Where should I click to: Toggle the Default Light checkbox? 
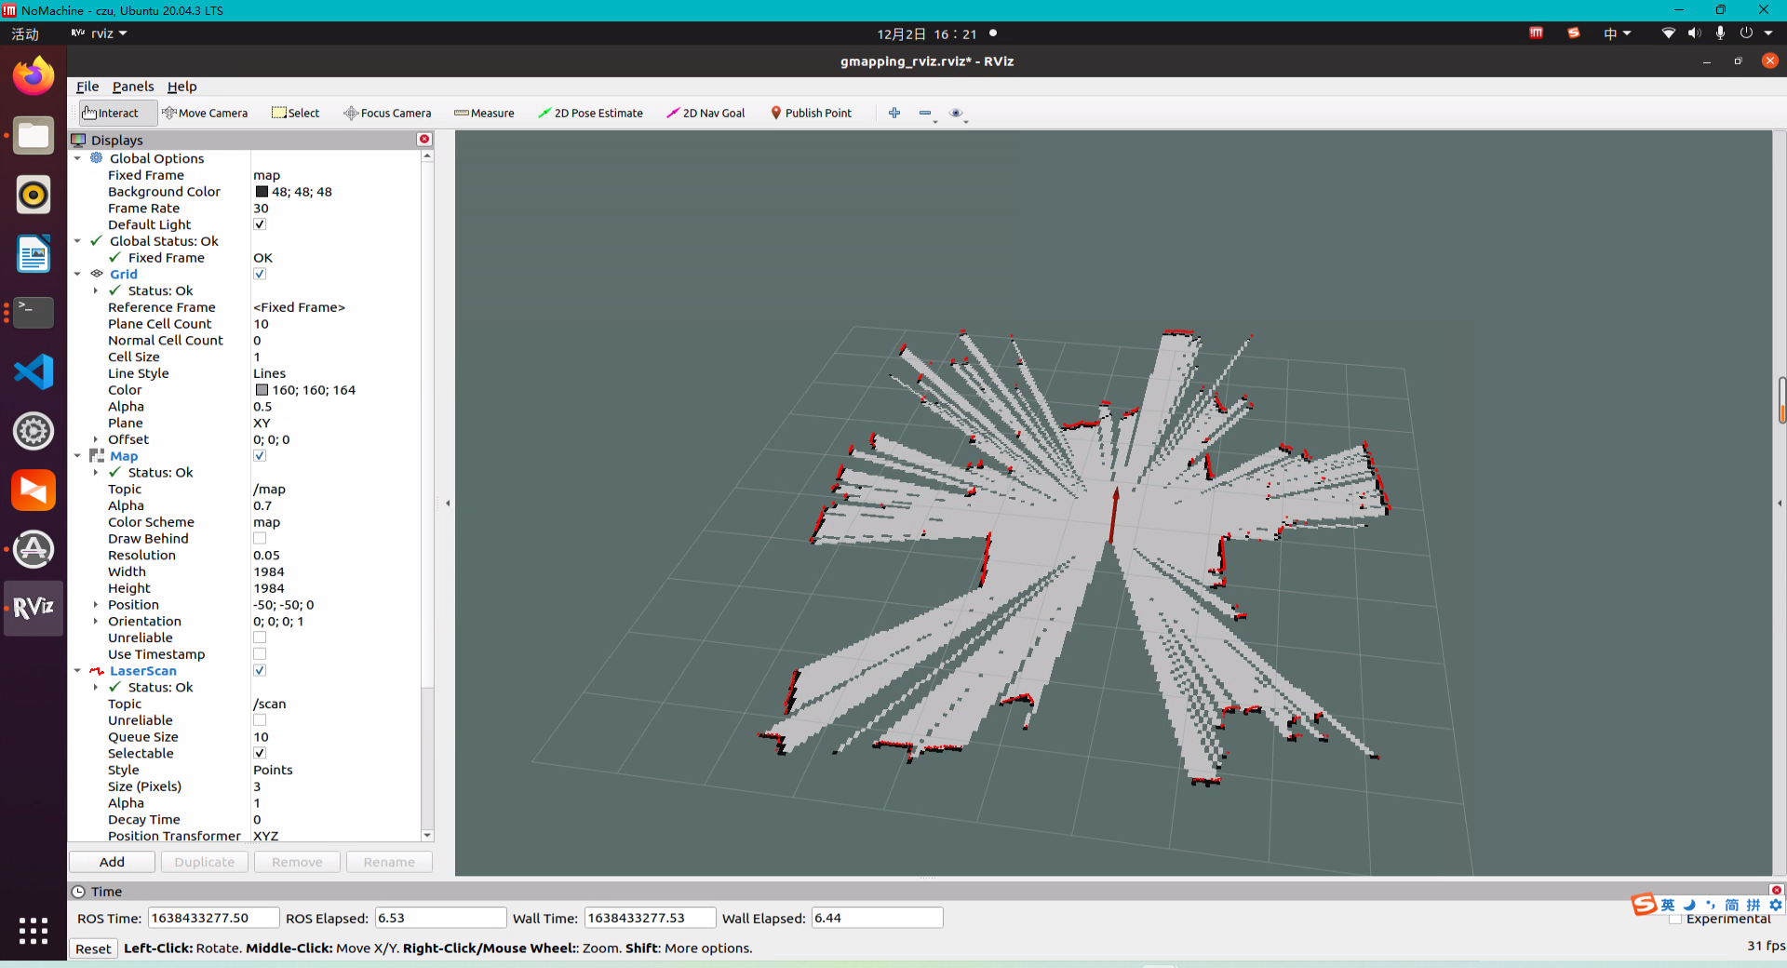click(260, 224)
